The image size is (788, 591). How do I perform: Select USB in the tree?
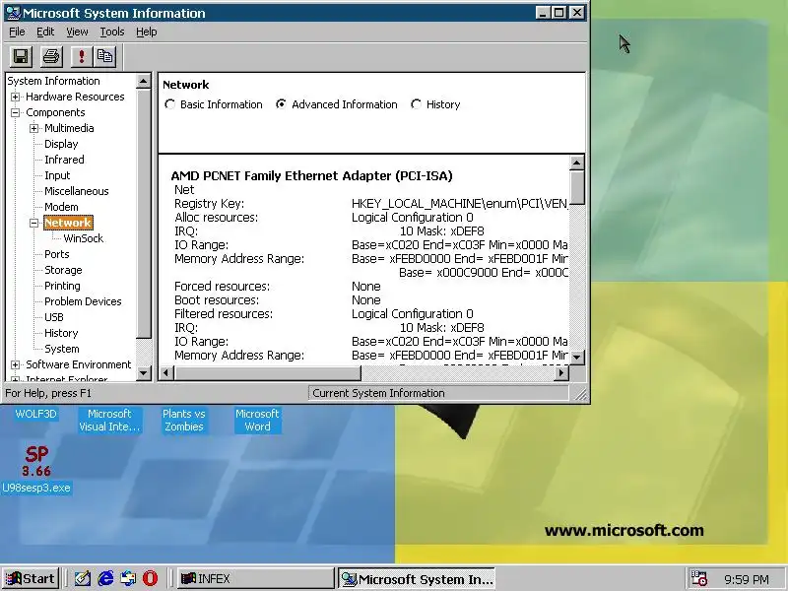point(54,317)
